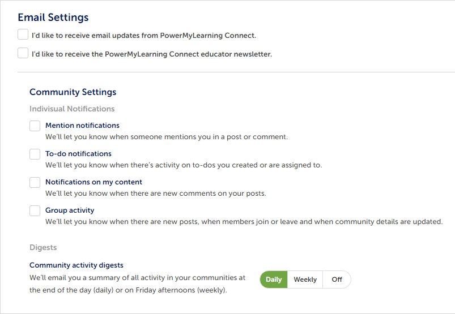Click the 'Community activity digests' title

[76, 265]
